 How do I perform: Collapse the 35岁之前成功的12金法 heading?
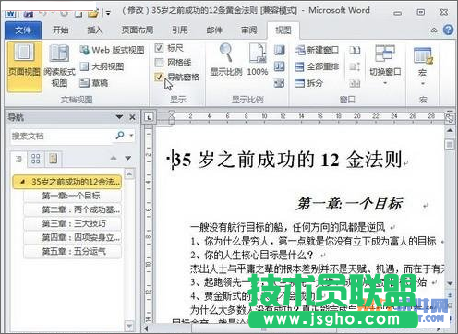22,182
